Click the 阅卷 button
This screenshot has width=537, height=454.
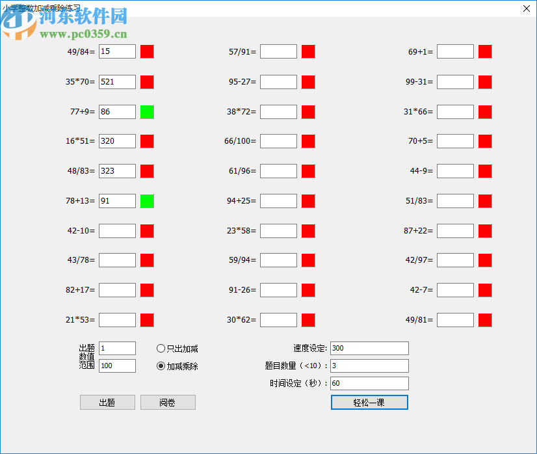click(168, 402)
